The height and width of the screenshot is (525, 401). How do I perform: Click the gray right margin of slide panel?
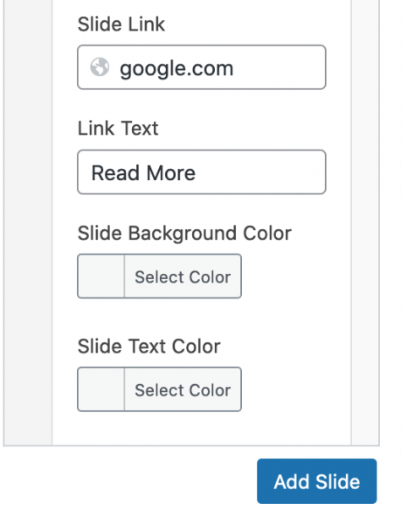point(365,221)
